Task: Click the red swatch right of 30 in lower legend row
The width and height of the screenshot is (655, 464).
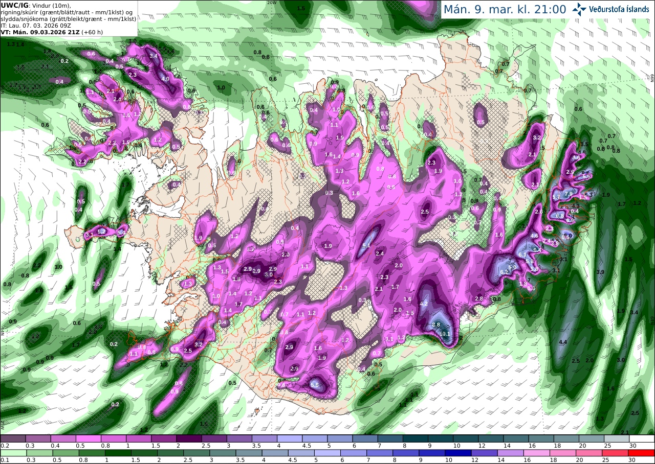Action: (642, 453)
